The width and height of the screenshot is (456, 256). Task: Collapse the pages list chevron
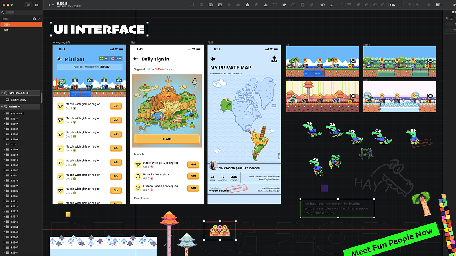tap(38, 19)
